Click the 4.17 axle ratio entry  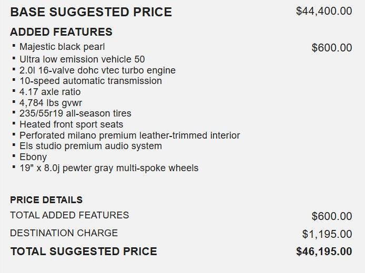pyautogui.click(x=50, y=92)
